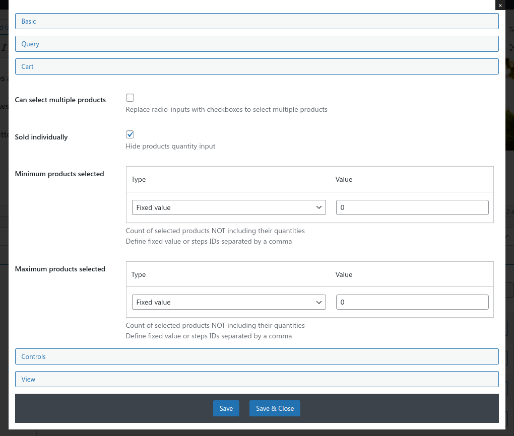The height and width of the screenshot is (436, 514).
Task: Click the Replace radio-inputs with checkboxes description
Action: coord(227,109)
